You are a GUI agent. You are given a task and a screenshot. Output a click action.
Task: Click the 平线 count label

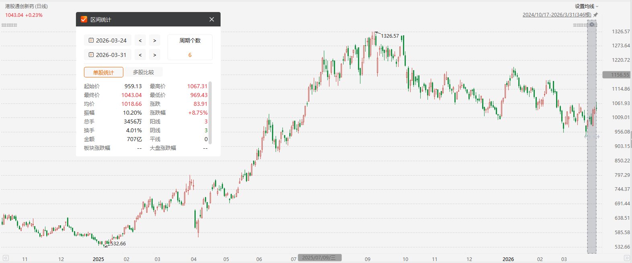155,139
